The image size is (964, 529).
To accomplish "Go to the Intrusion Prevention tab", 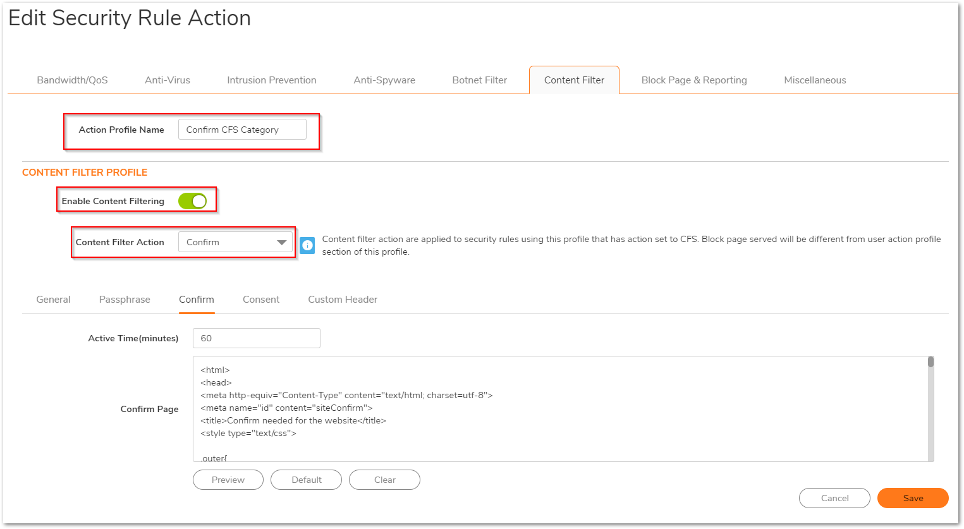I will (x=272, y=80).
